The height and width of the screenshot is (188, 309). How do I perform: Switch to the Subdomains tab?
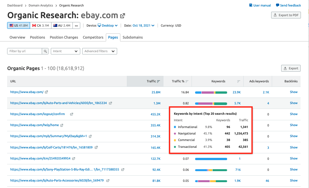coord(133,37)
